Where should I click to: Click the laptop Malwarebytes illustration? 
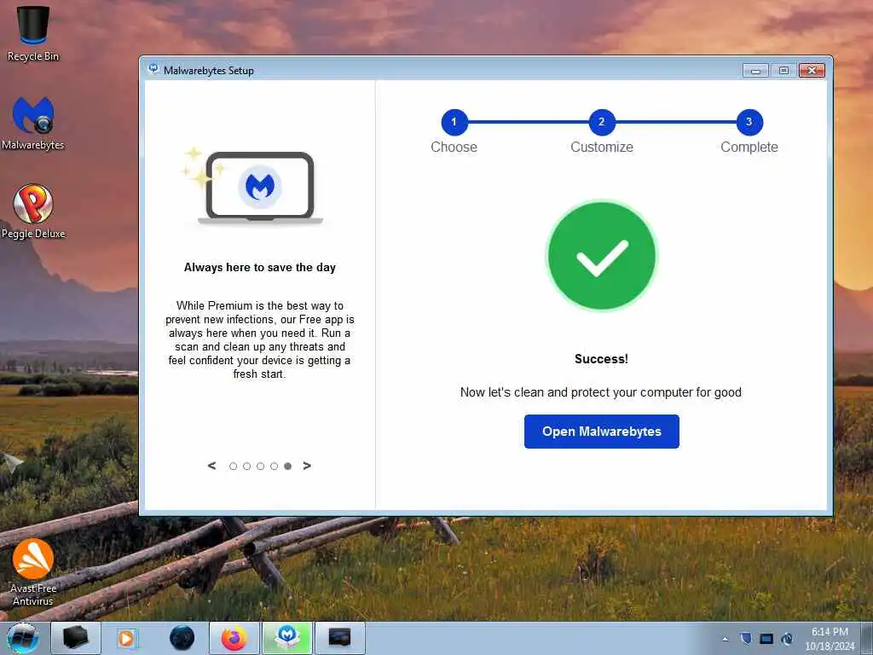click(259, 188)
